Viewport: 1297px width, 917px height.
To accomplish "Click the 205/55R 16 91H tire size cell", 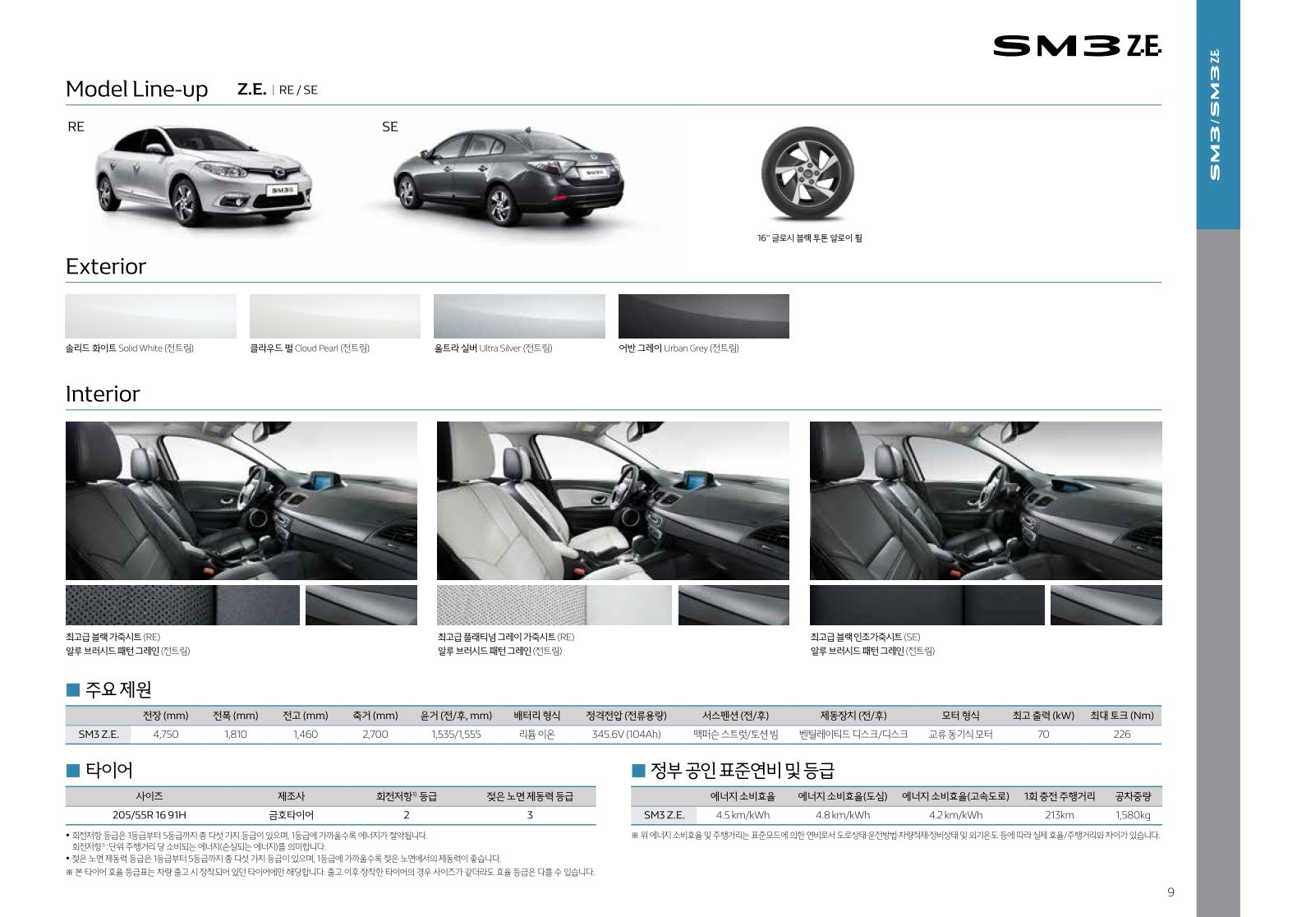I will coord(149,815).
